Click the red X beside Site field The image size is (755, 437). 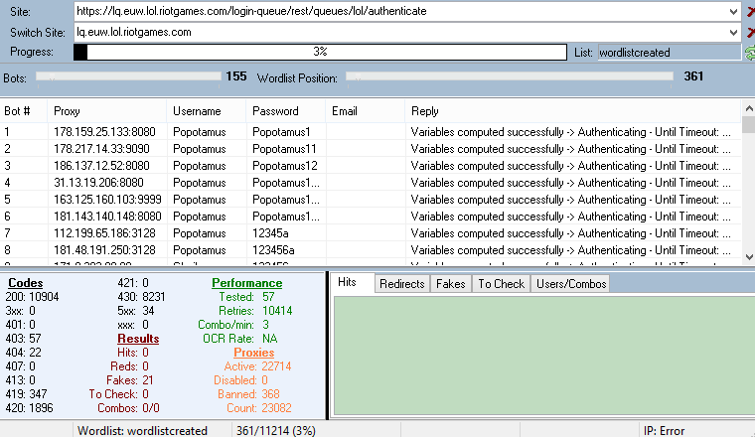(750, 12)
